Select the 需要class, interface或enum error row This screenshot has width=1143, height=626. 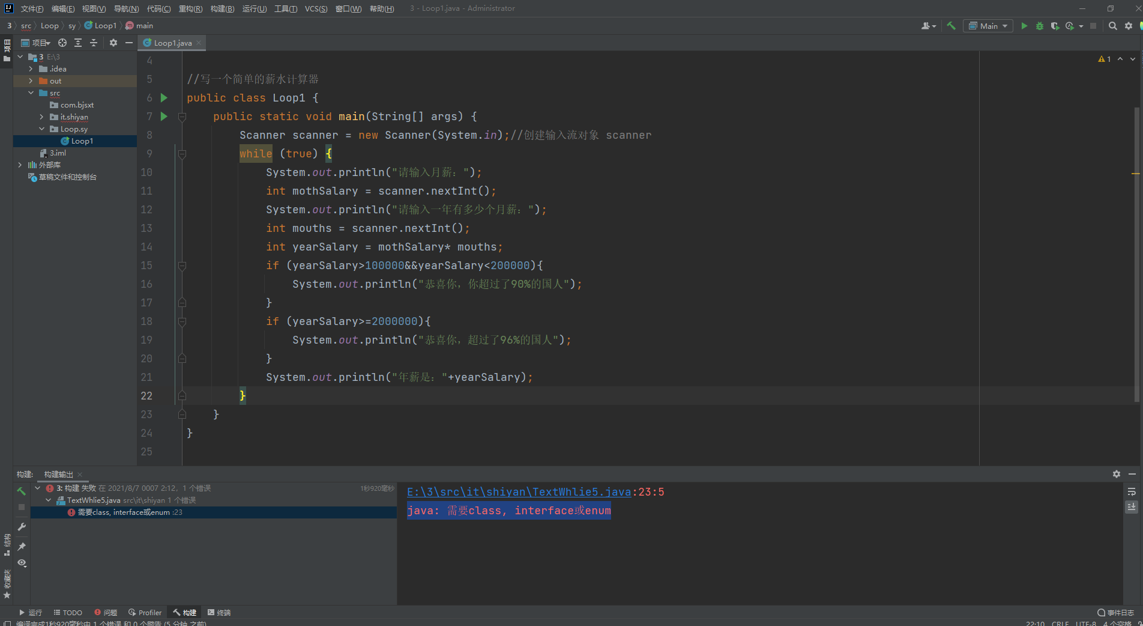coord(214,512)
